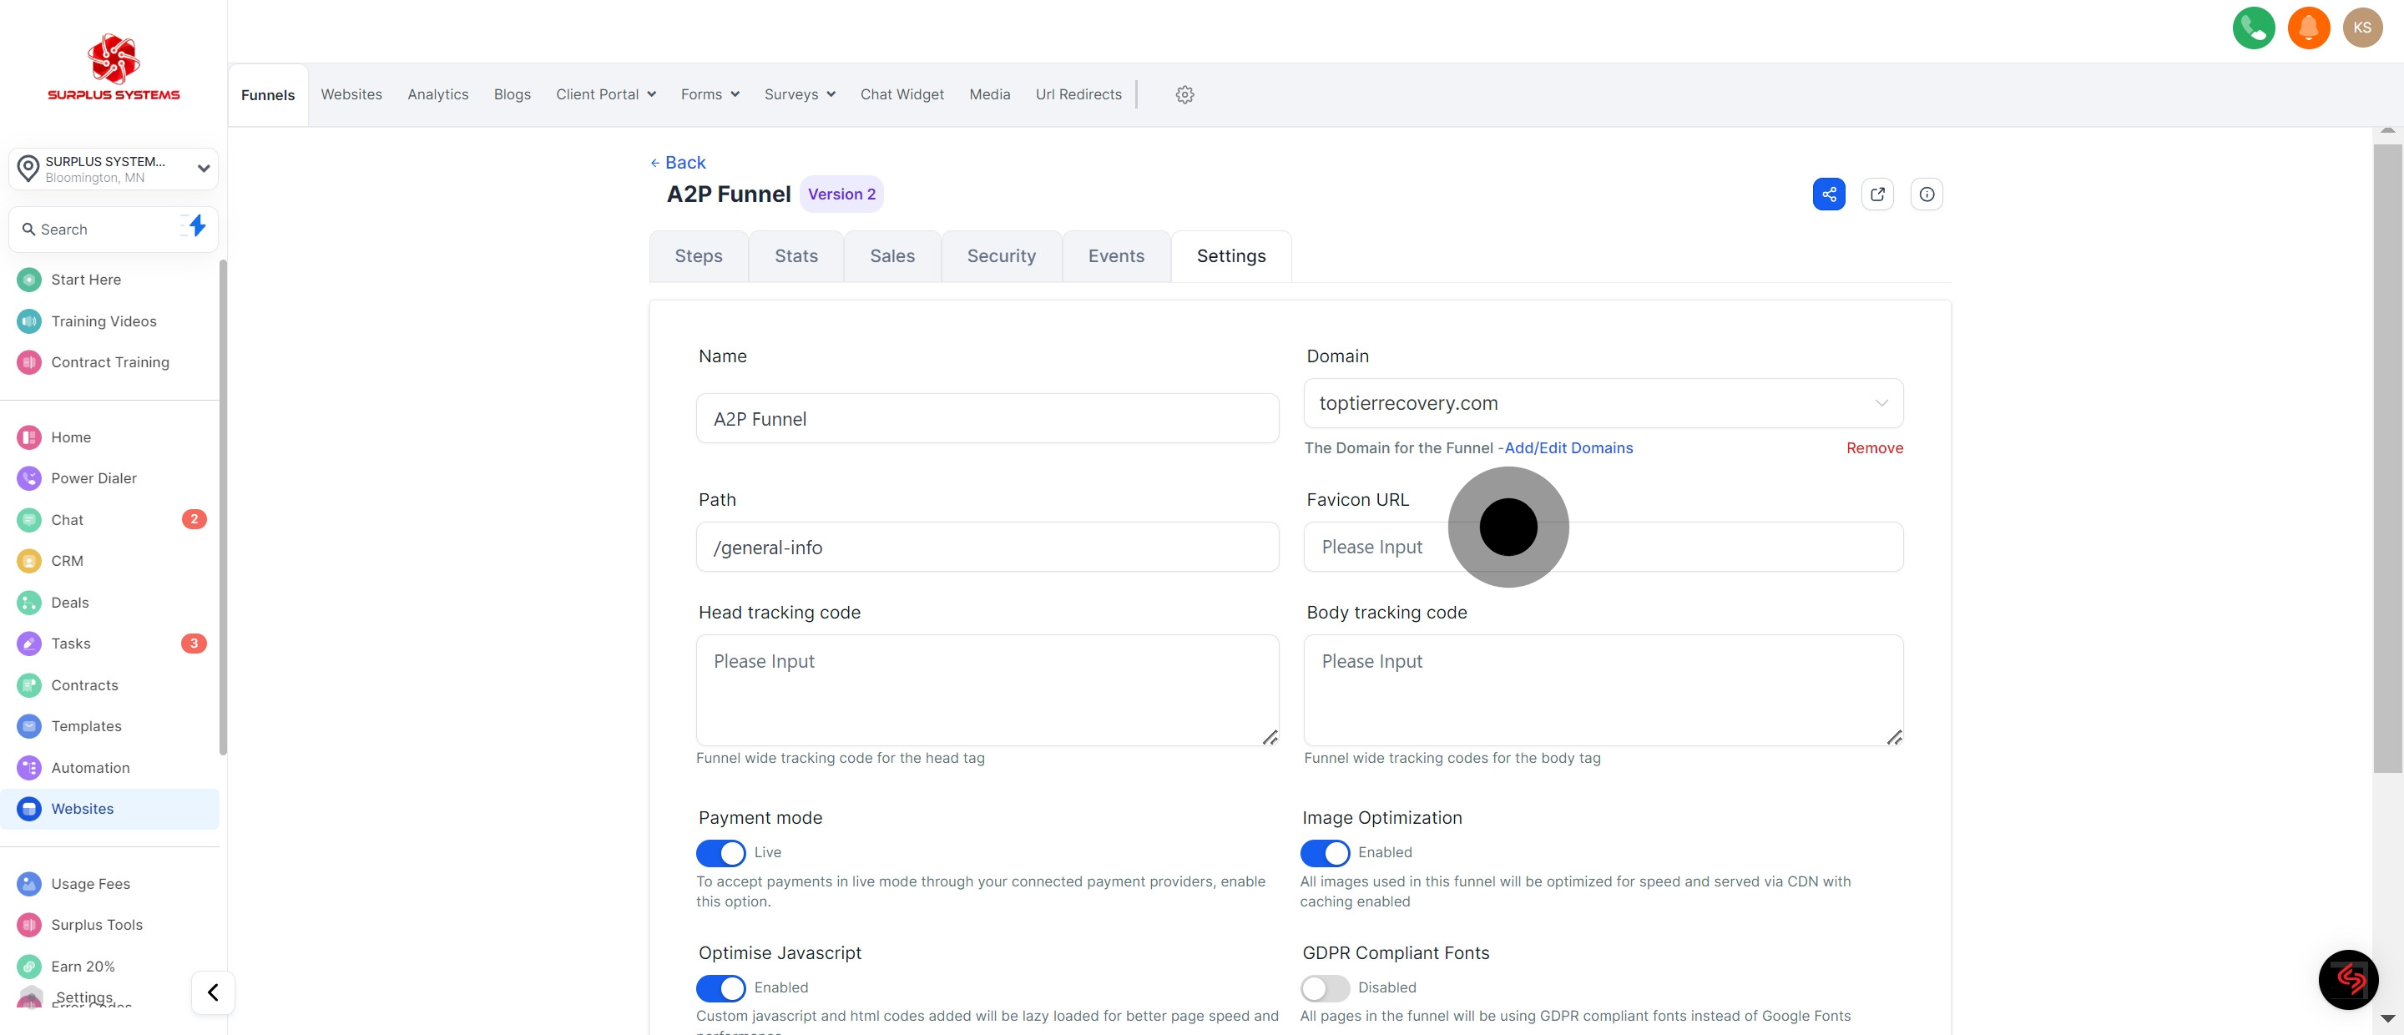Click the Add/Edit Domains link
The height and width of the screenshot is (1035, 2404).
[1568, 448]
